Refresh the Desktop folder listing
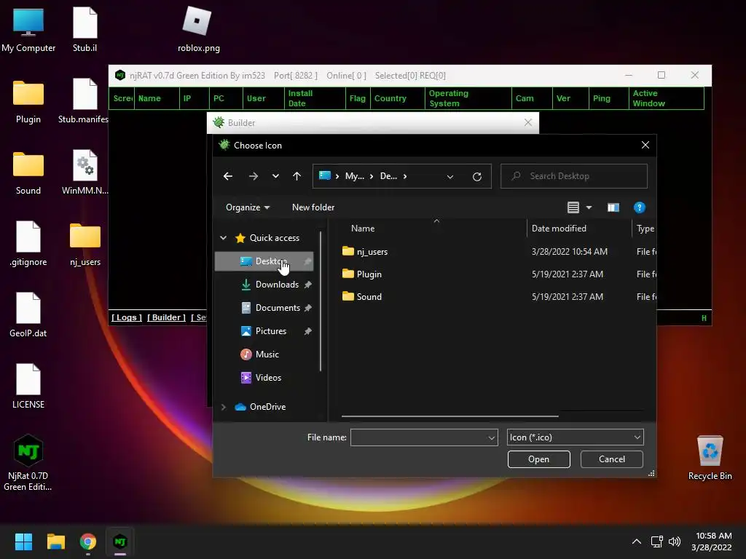This screenshot has width=746, height=559. coord(477,177)
